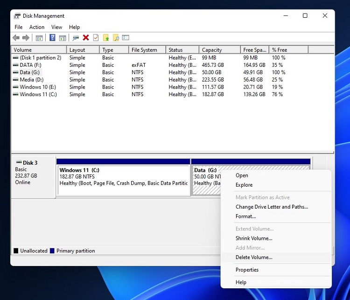Select Windows 11 (C:) in volume list

(x=38, y=94)
